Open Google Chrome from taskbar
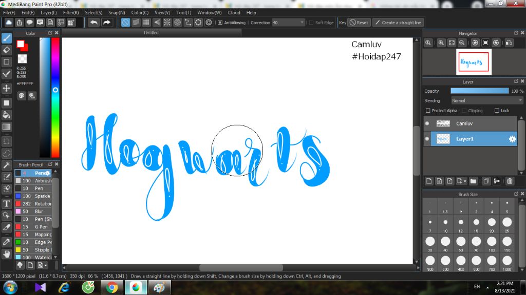 [x=112, y=287]
